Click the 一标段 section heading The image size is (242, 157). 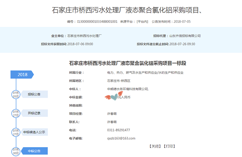coord(127,63)
